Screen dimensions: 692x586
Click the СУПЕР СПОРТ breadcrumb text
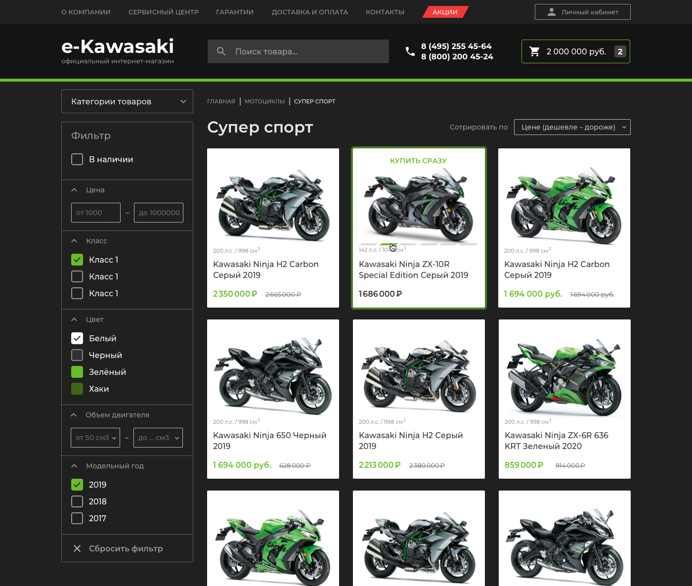(315, 101)
